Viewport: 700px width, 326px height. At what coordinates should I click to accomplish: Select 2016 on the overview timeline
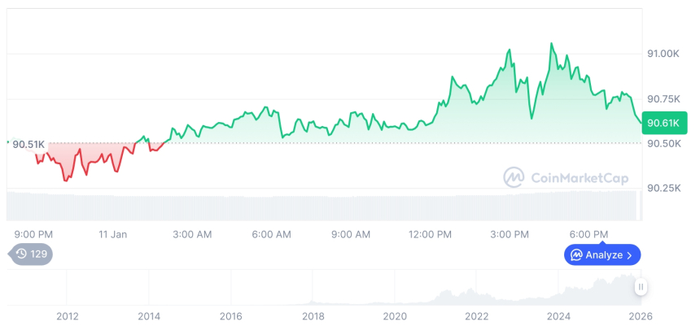(x=231, y=315)
